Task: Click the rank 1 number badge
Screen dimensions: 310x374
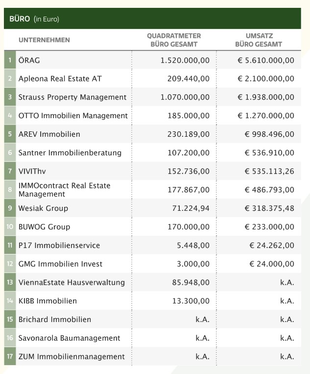Action: click(x=9, y=60)
